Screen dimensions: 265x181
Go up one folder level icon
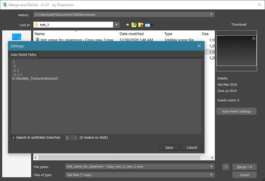pyautogui.click(x=134, y=25)
